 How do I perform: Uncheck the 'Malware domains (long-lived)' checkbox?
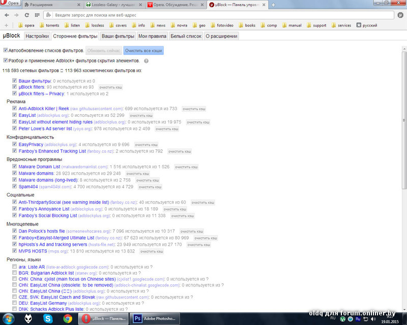[15, 179]
